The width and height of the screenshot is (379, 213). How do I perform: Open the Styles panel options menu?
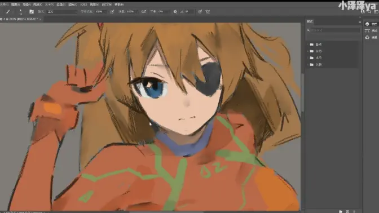(360, 22)
